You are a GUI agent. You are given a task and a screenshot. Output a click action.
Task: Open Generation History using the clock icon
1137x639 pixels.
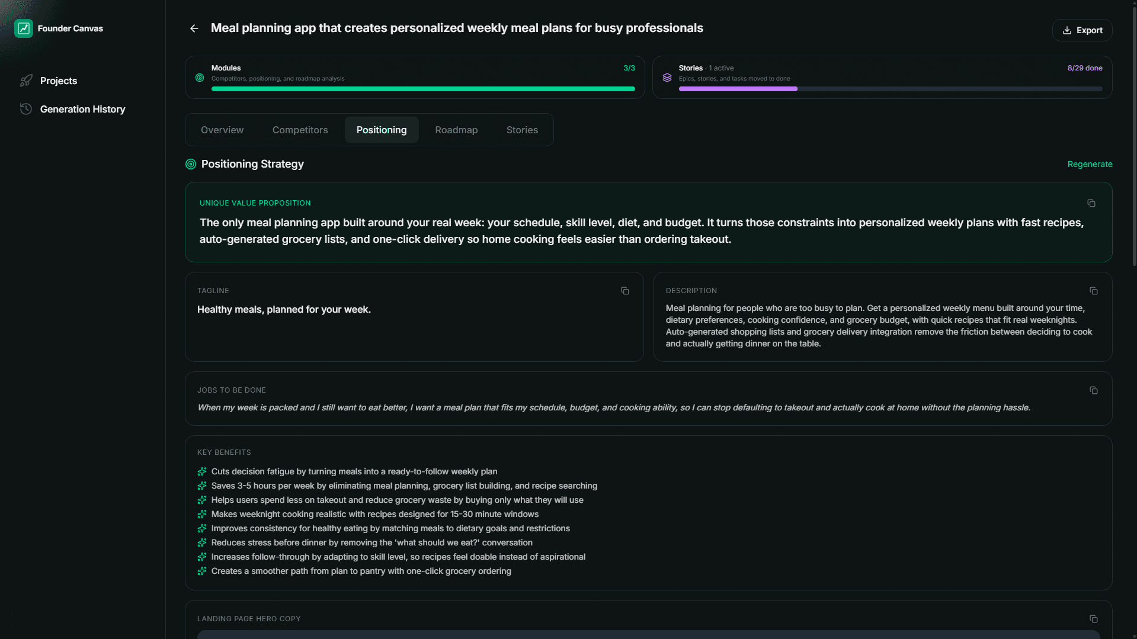point(26,109)
